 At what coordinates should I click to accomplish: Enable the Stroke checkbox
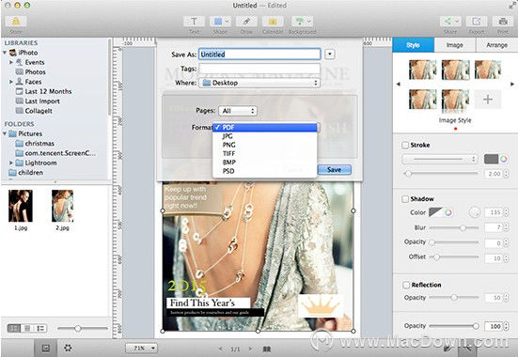tap(405, 145)
